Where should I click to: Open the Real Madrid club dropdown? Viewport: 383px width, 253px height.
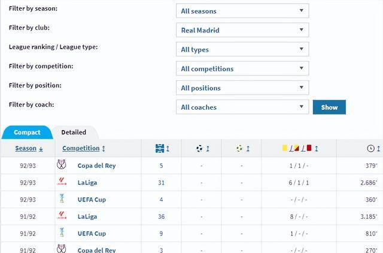[x=242, y=30]
